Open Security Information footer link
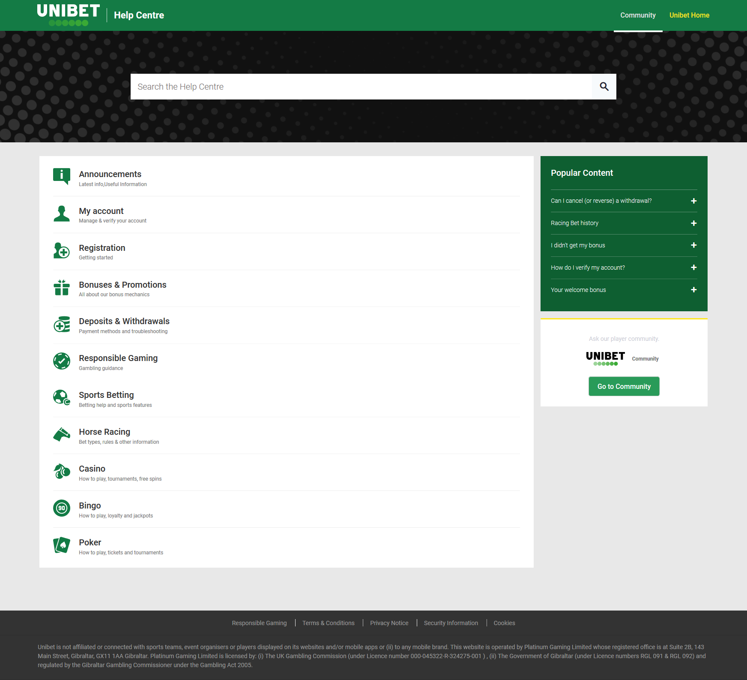This screenshot has height=680, width=747. (451, 623)
